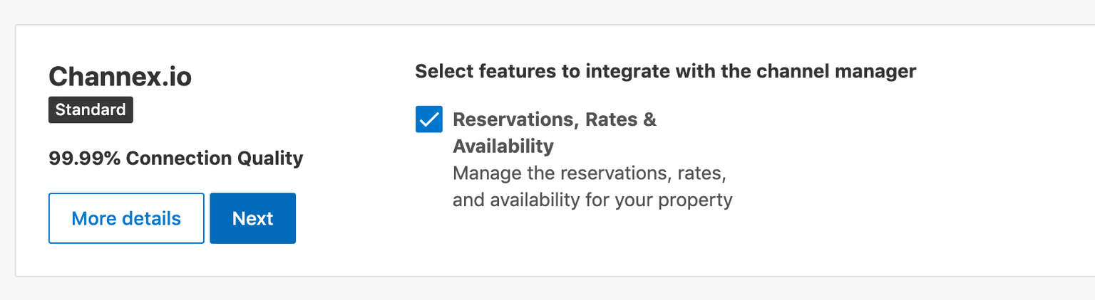Open More details for Channex.io
Viewport: 1095px width, 300px height.
click(x=126, y=218)
